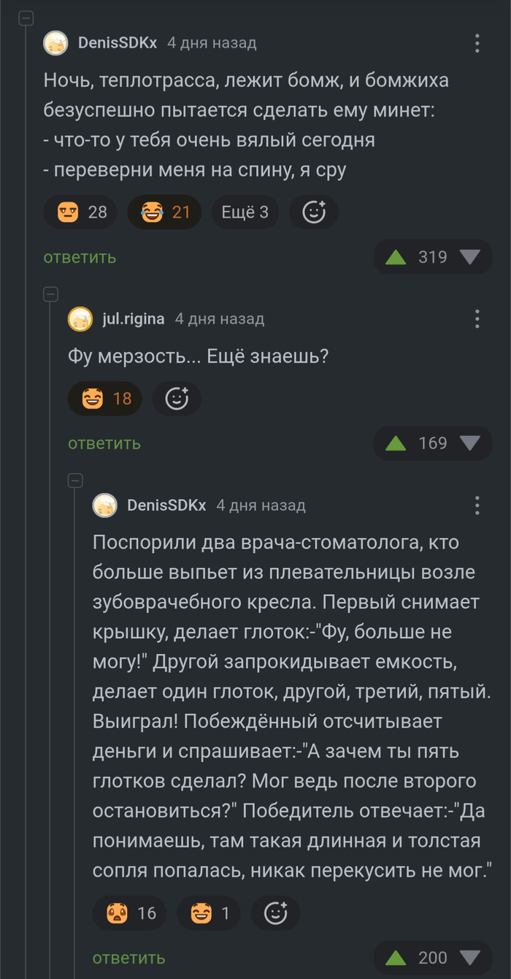Click the laughing emoji reaction showing 1
The height and width of the screenshot is (979, 511).
pos(209,913)
